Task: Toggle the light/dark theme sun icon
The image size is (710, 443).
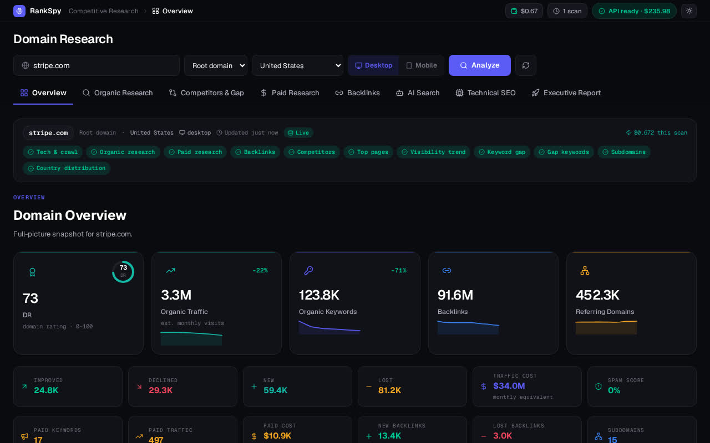Action: click(689, 11)
